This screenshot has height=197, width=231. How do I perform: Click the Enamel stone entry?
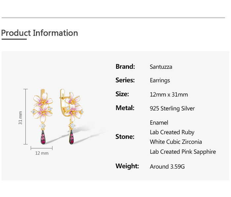pyautogui.click(x=159, y=123)
